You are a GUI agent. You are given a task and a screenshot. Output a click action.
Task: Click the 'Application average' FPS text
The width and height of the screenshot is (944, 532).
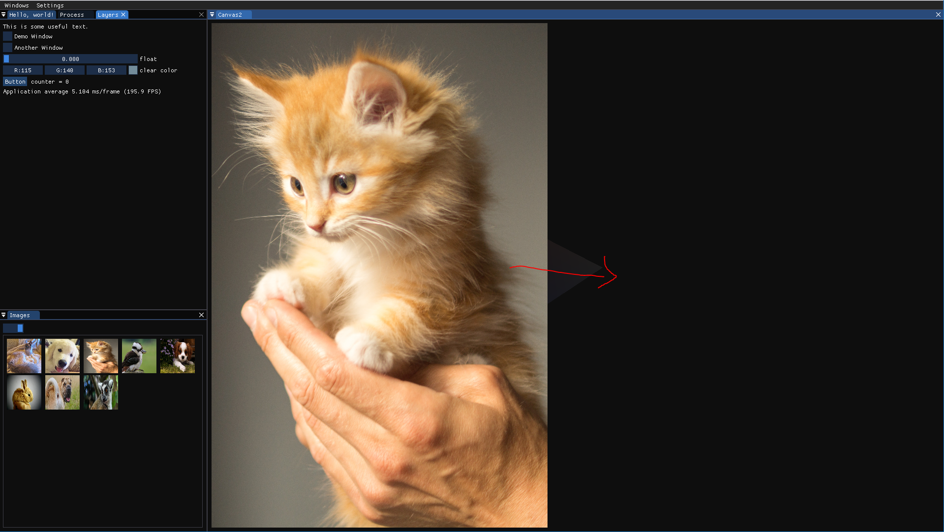tap(82, 91)
